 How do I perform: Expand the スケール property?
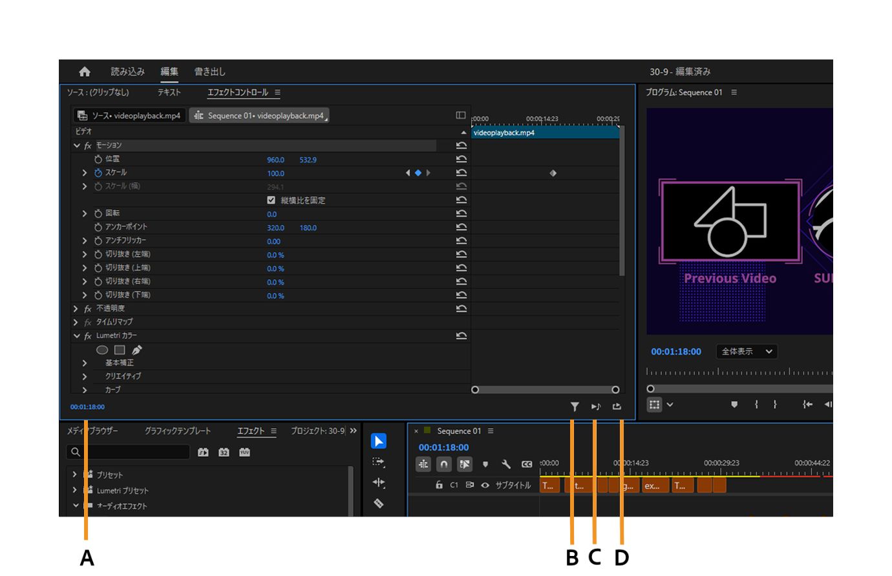(x=85, y=173)
